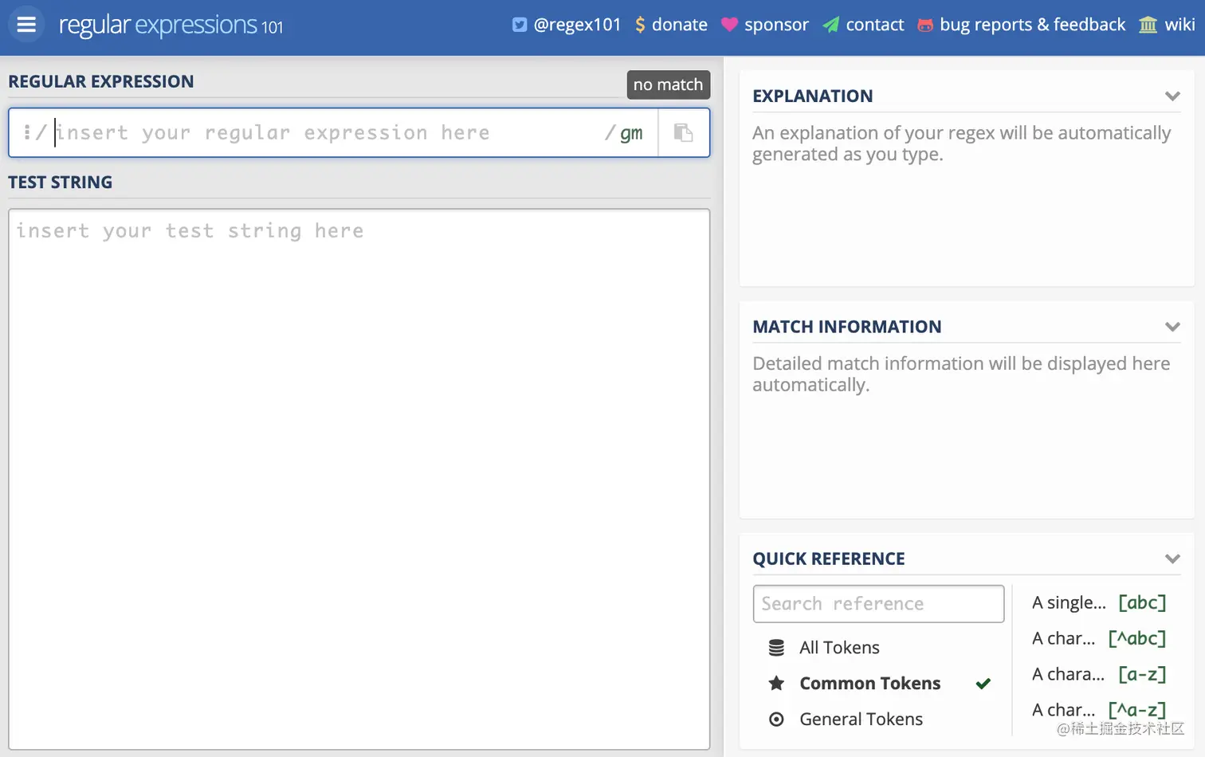Screen dimensions: 1205x757
Task: Open the @regex101 Twitter link
Action: point(567,25)
